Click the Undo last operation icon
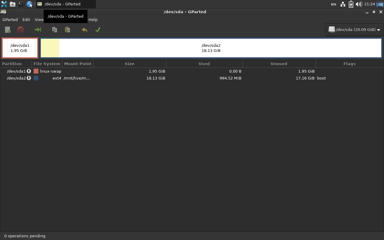Screen dimensions: 384x240 (x=85, y=30)
